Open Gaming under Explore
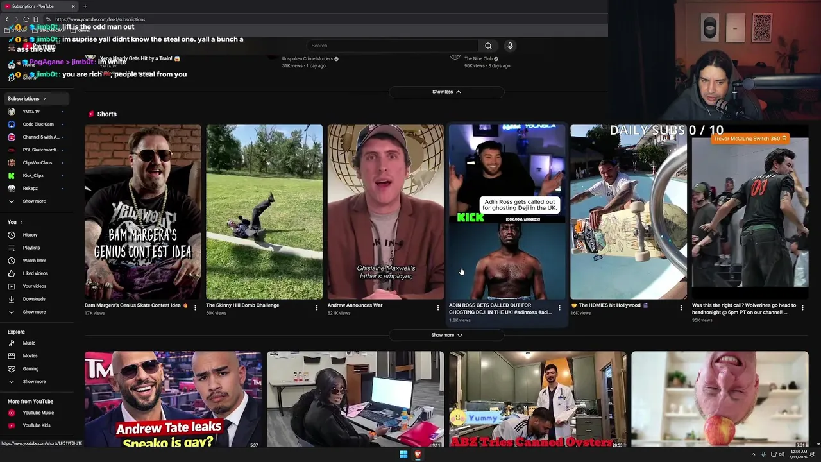Screen dimensions: 821x462 30,369
